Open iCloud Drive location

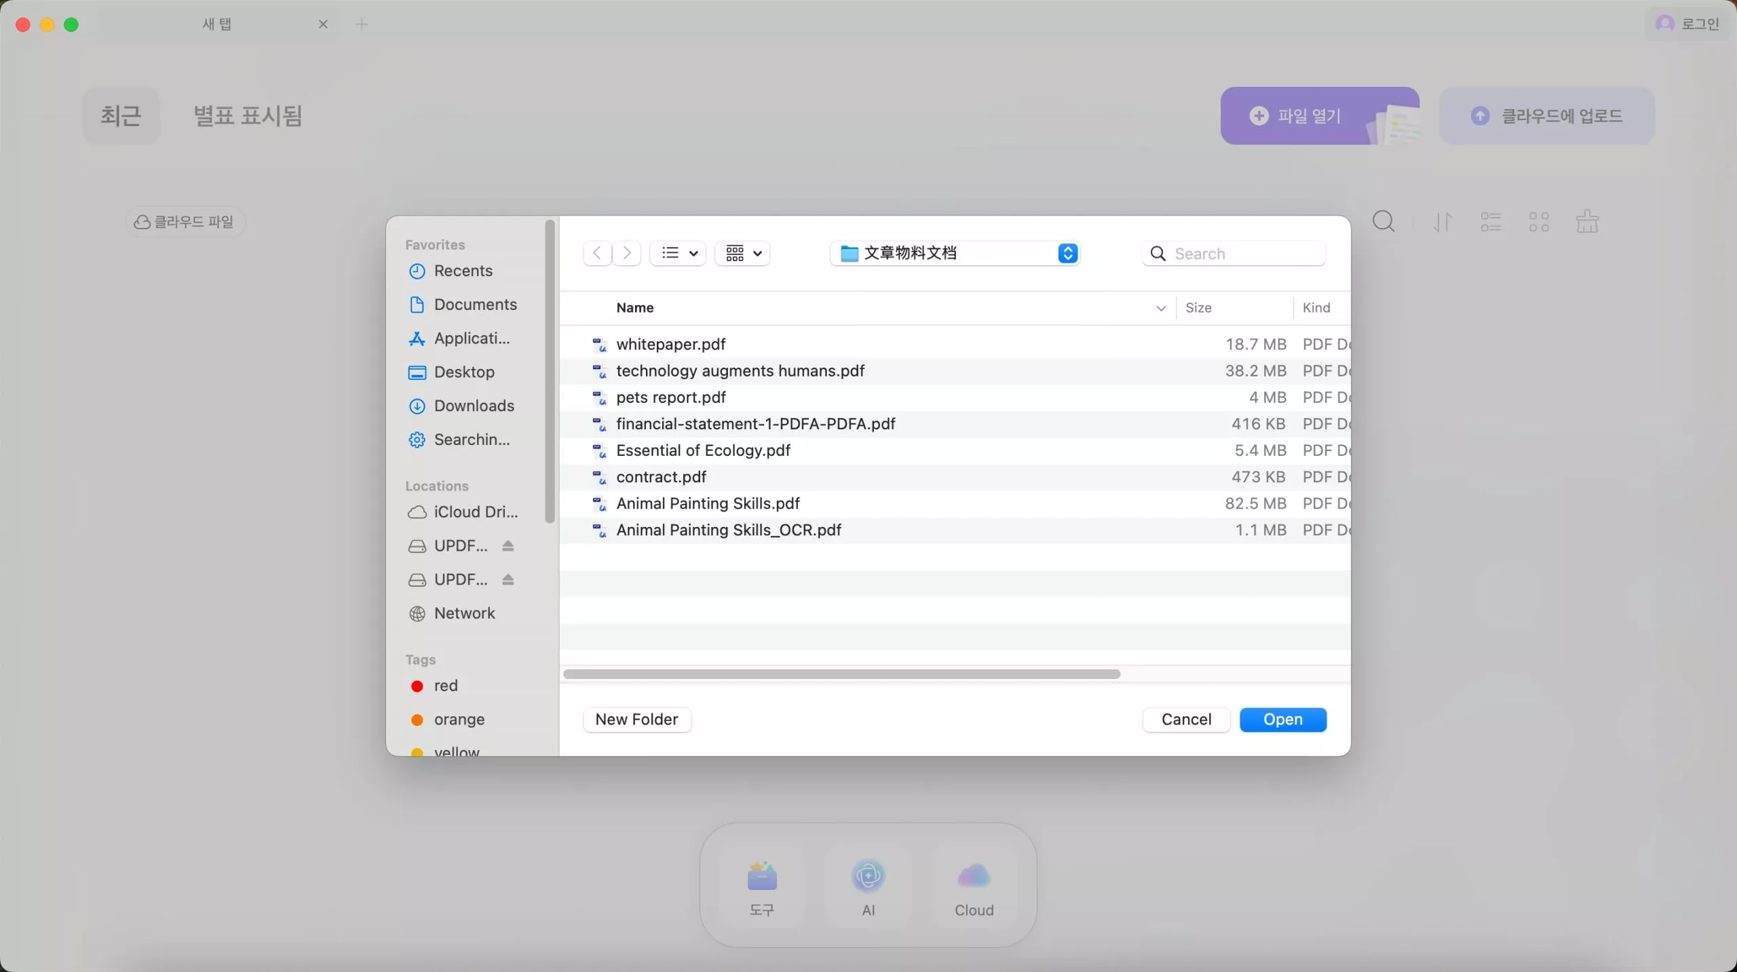coord(463,512)
